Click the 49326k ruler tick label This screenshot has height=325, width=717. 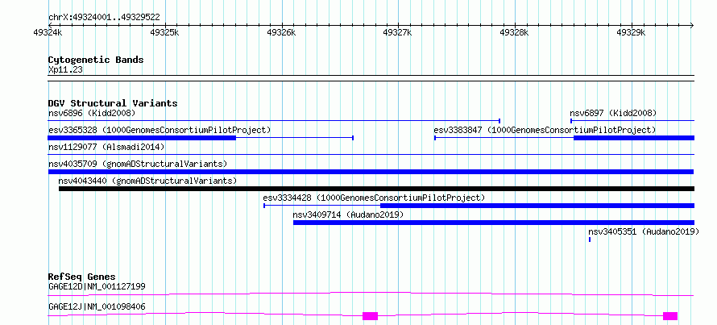281,32
